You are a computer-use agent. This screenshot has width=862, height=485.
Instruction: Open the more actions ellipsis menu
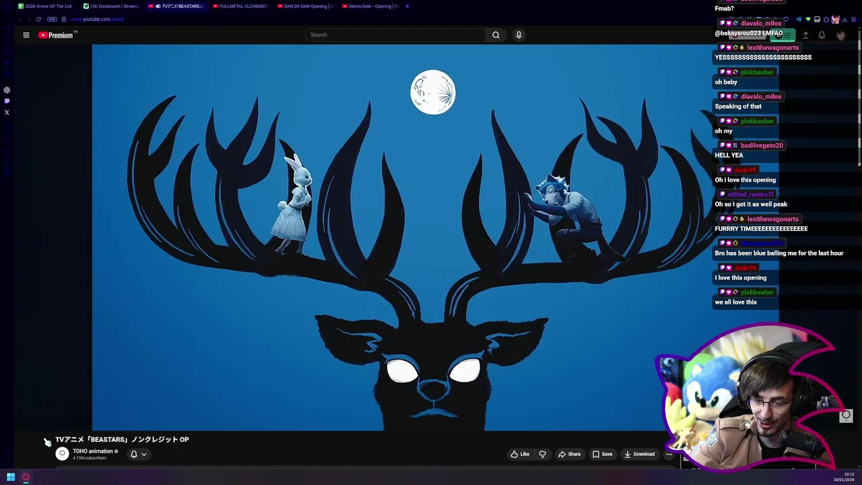(669, 454)
